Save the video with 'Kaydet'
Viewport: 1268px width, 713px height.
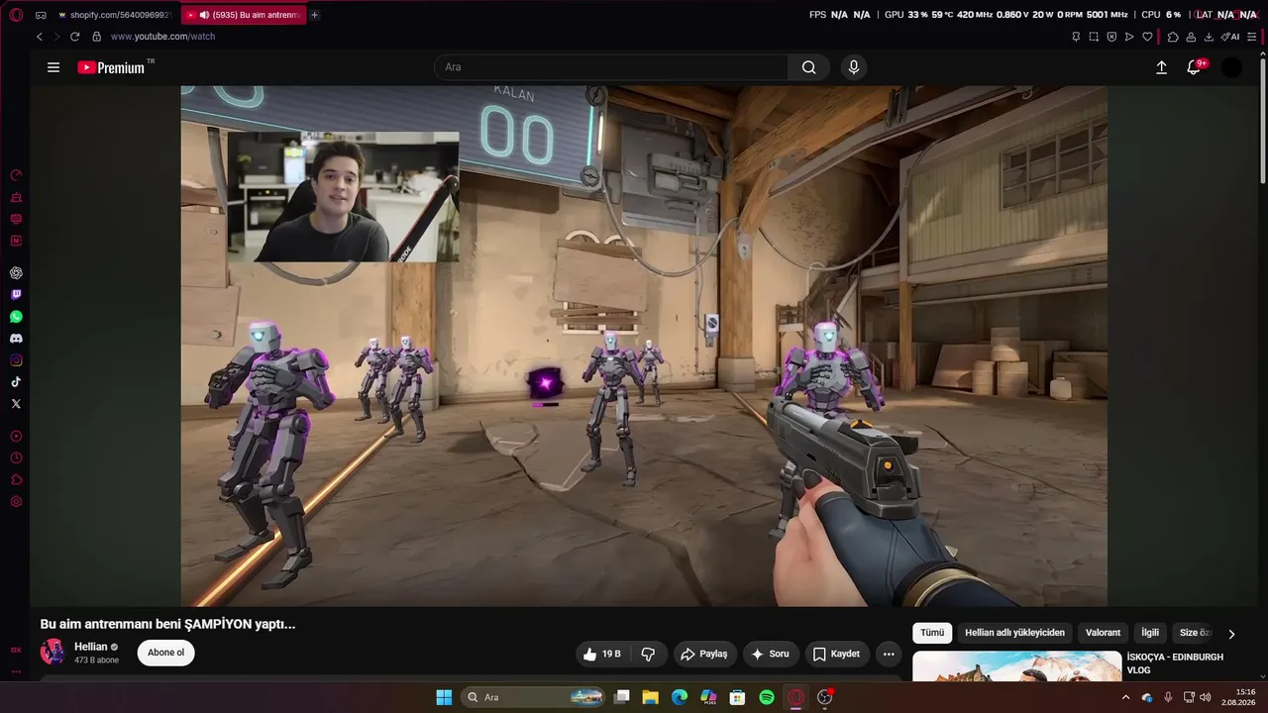837,654
